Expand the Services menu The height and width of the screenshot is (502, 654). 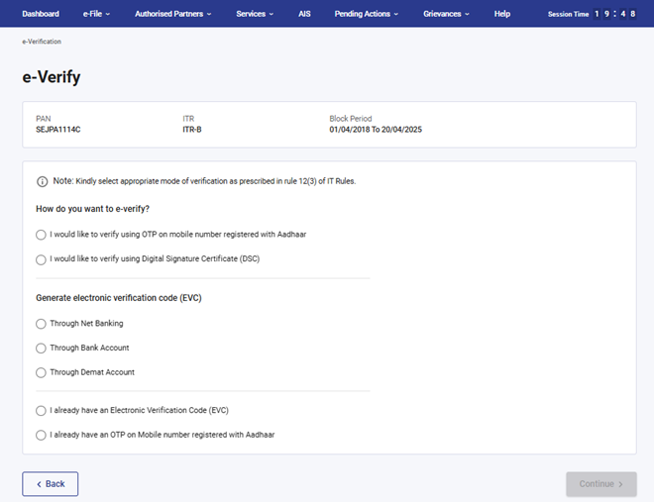[x=256, y=14]
